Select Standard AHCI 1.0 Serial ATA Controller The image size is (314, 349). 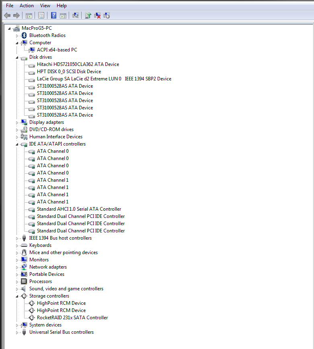(x=79, y=209)
